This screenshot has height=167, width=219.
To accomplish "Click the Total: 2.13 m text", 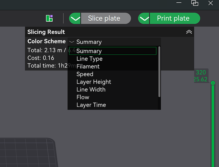I will pos(45,50).
